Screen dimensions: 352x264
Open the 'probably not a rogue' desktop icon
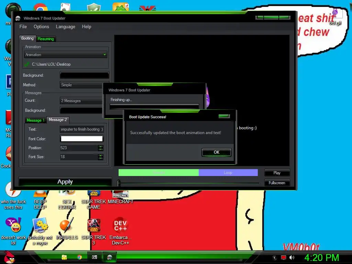click(40, 231)
